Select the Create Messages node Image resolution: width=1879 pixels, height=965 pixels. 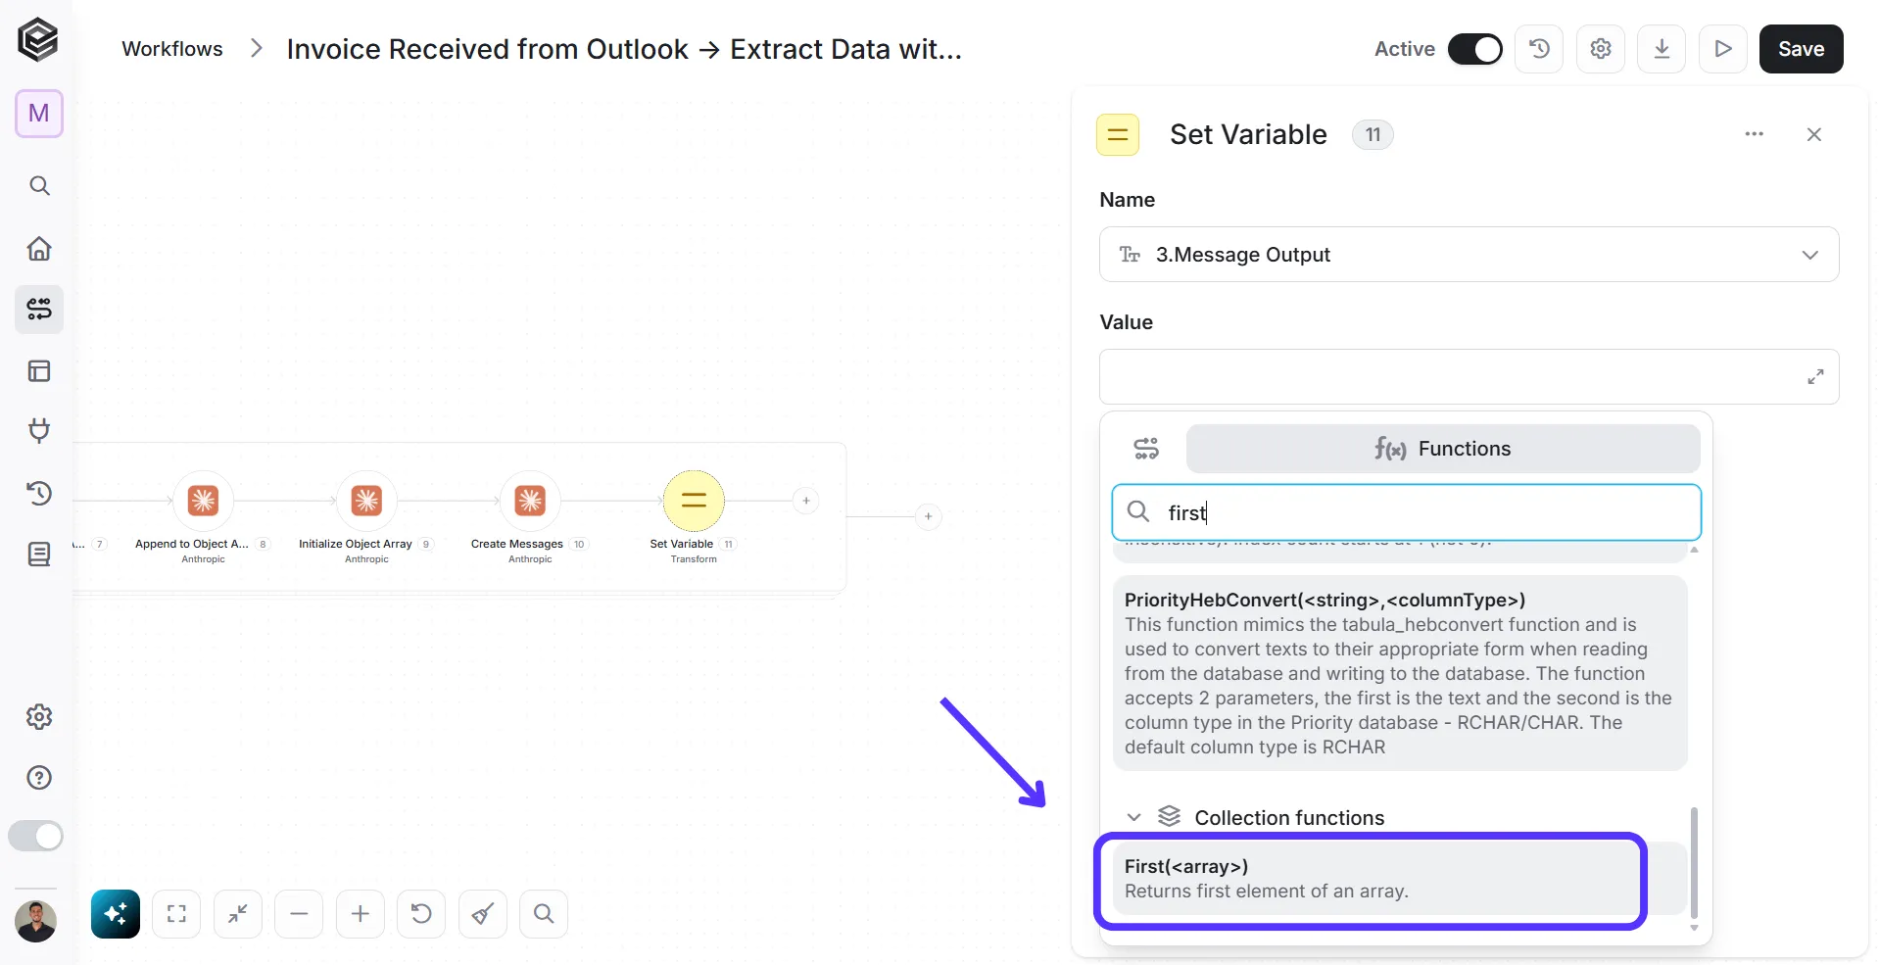(x=530, y=501)
